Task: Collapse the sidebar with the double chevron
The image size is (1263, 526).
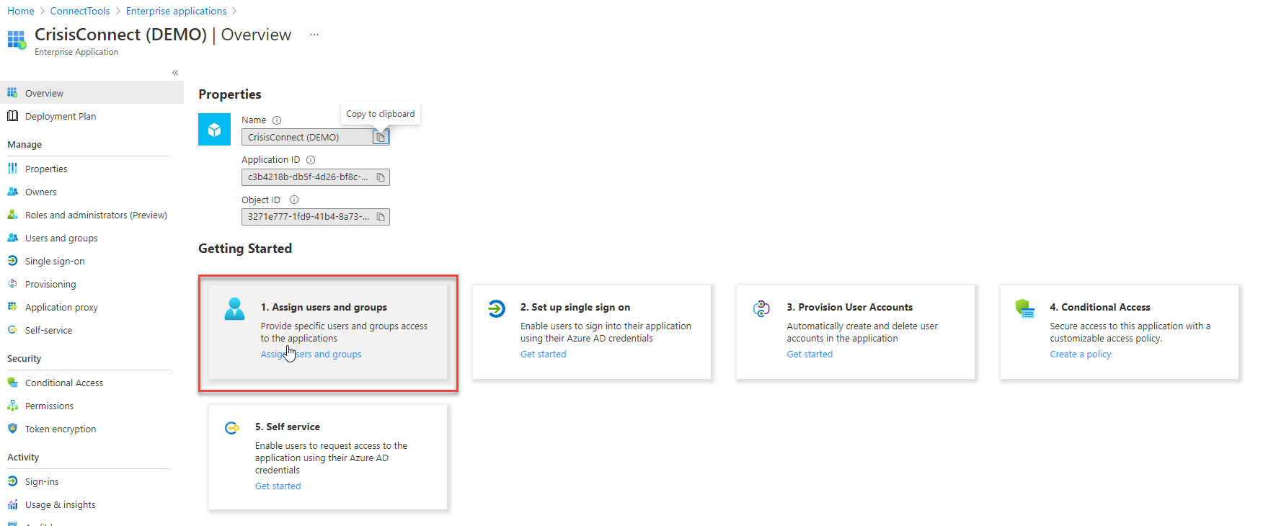Action: [x=175, y=73]
